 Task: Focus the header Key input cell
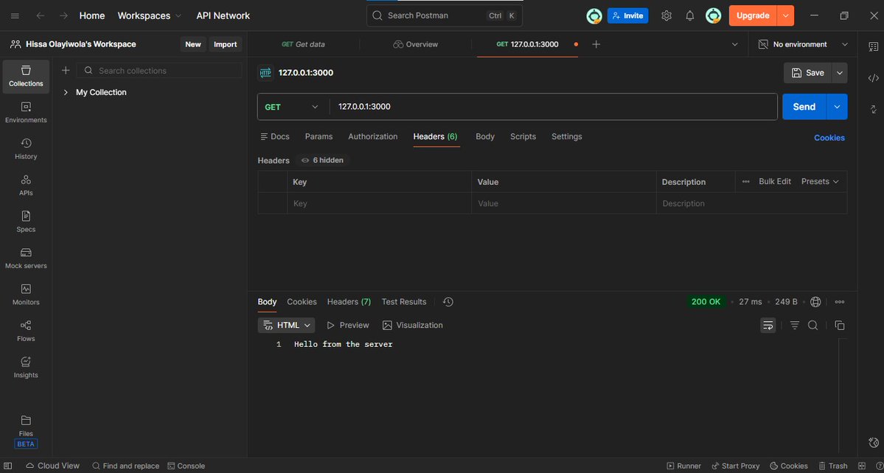(x=380, y=203)
